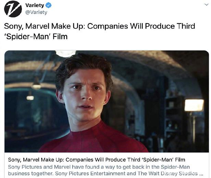Open the @Variety handle link
Screen dimensions: 211x178
coord(36,12)
